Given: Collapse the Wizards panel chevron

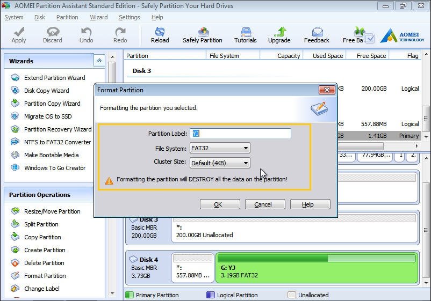Looking at the screenshot, I should point(99,61).
